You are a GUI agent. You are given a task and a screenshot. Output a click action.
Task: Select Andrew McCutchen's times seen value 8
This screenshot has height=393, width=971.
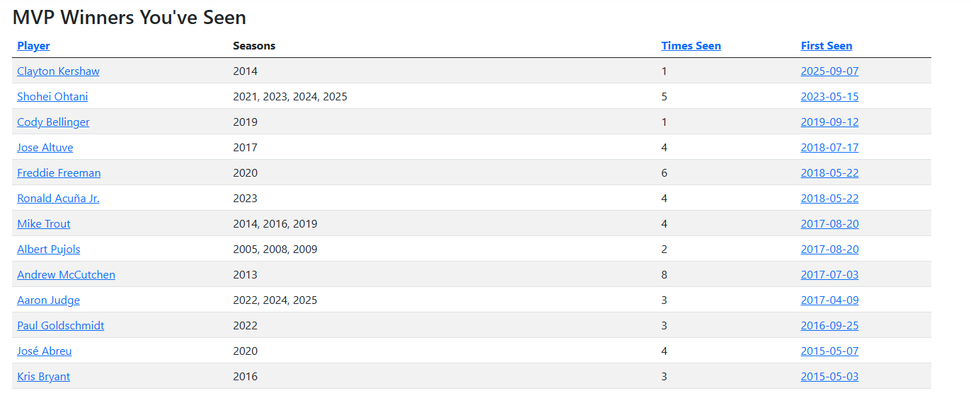[x=664, y=275]
